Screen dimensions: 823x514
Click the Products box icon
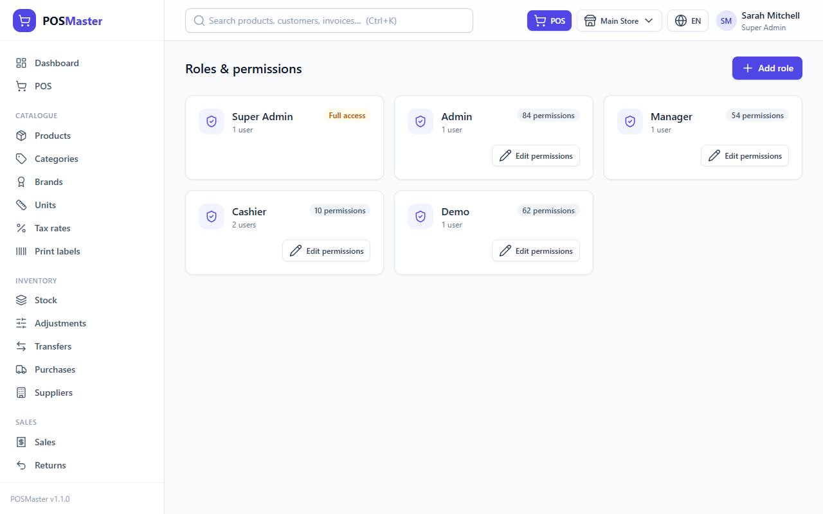[x=21, y=136]
